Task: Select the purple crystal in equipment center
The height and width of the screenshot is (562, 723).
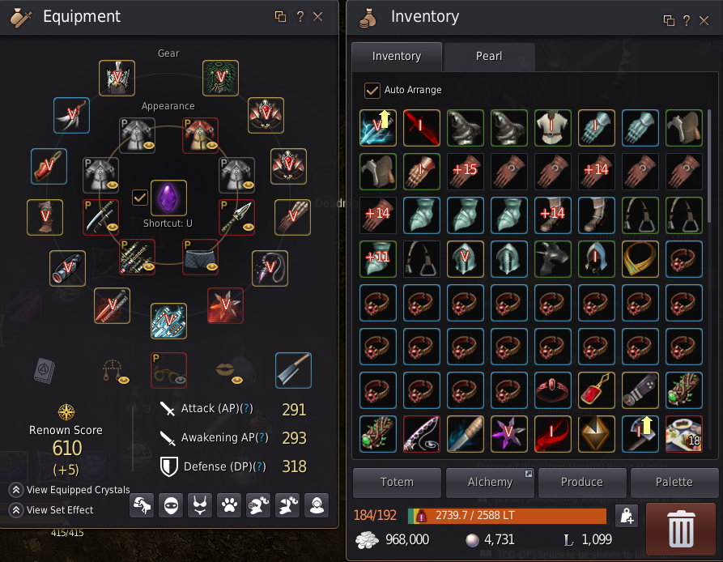Action: point(168,198)
